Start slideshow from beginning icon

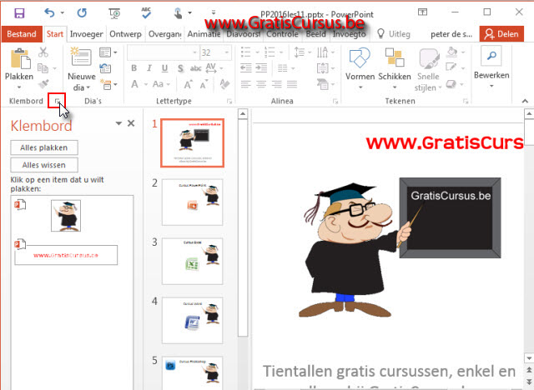click(x=114, y=13)
